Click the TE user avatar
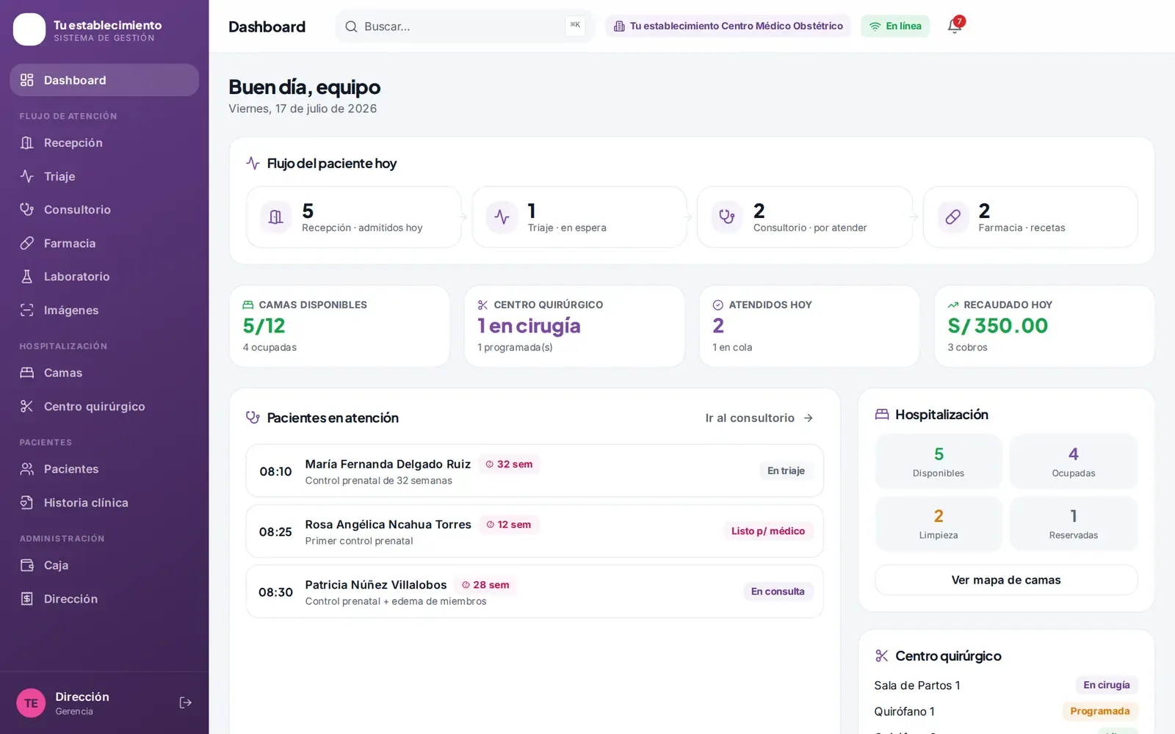The height and width of the screenshot is (734, 1175). point(31,703)
